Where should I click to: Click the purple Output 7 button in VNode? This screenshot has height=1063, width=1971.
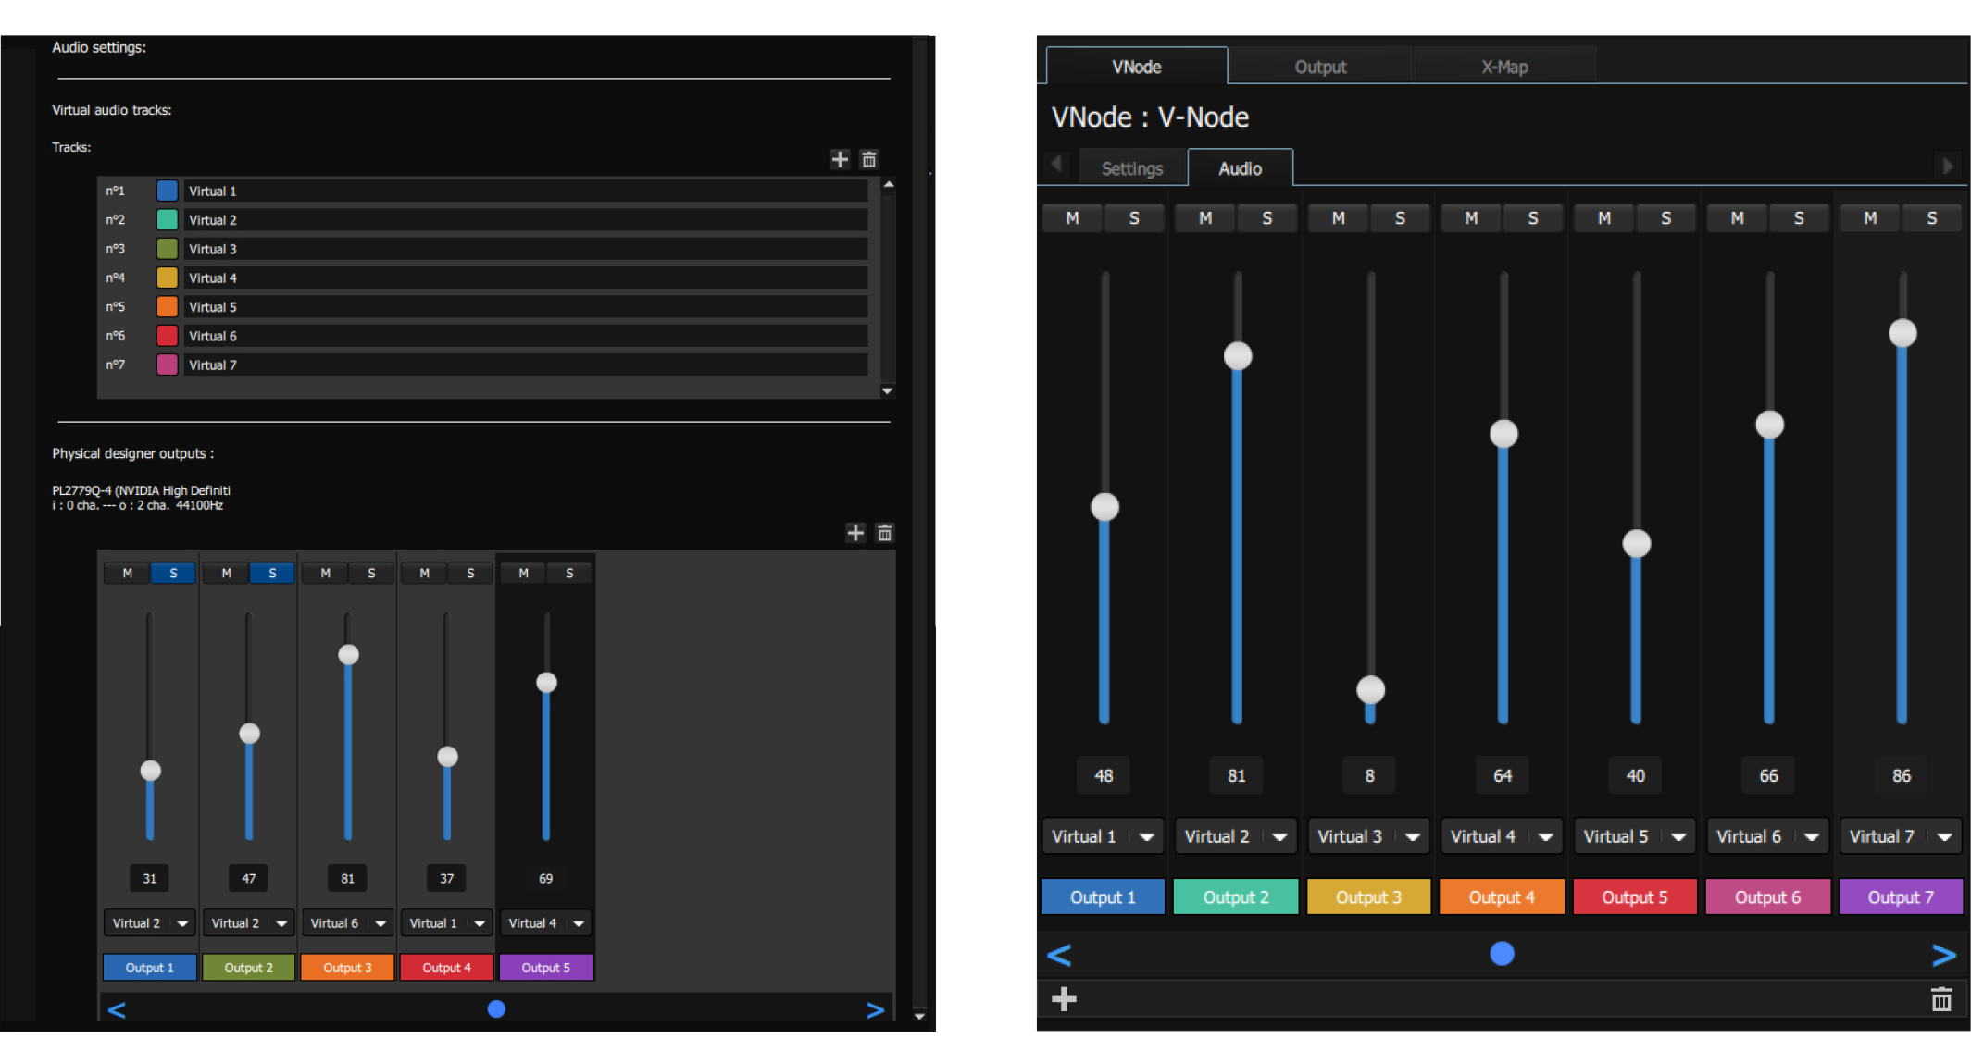pyautogui.click(x=1901, y=896)
